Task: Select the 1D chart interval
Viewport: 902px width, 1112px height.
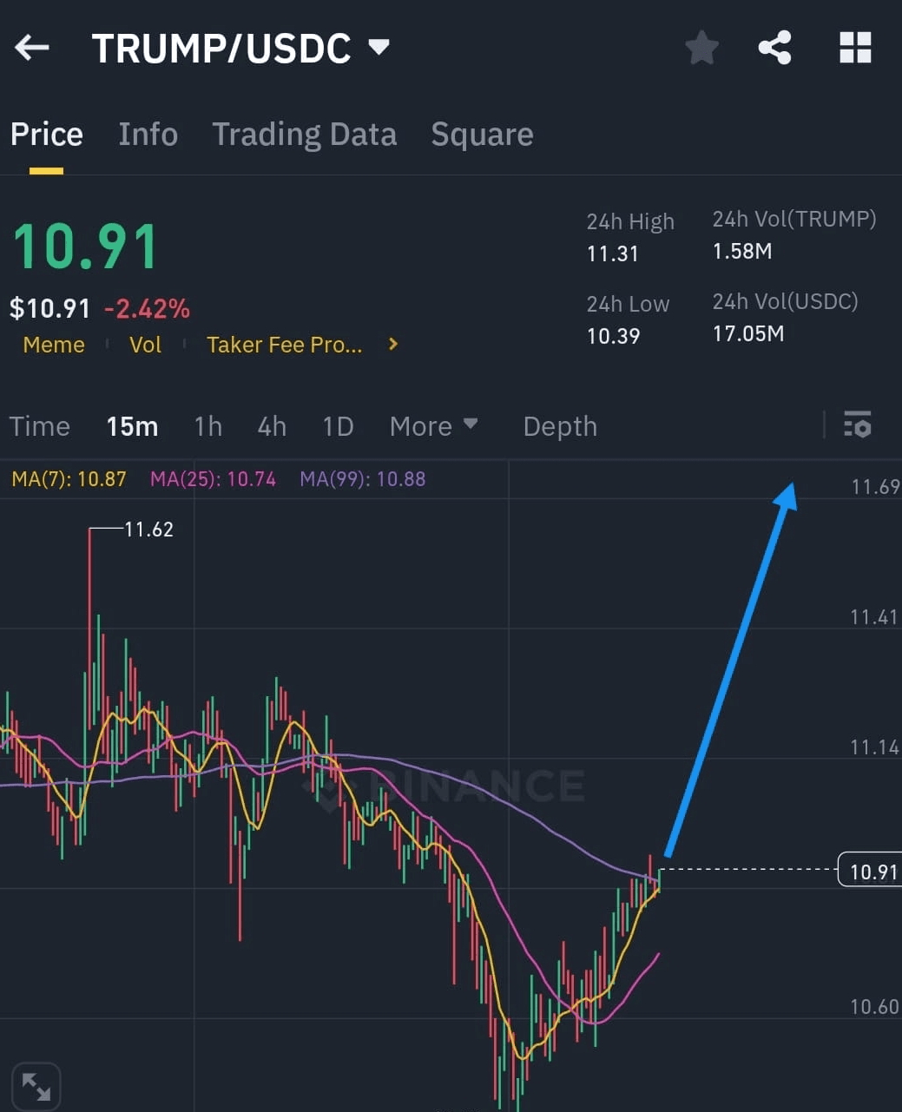Action: click(338, 426)
